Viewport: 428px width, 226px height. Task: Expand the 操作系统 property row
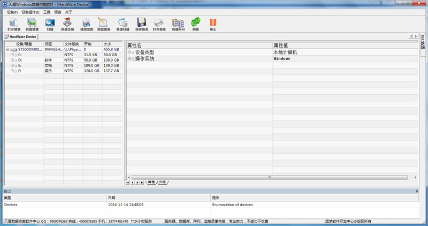pos(129,58)
